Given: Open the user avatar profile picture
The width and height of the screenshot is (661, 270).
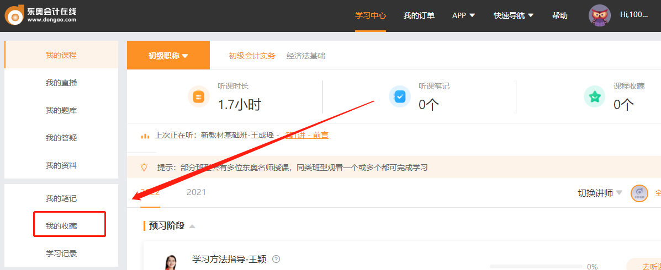Looking at the screenshot, I should tap(600, 15).
